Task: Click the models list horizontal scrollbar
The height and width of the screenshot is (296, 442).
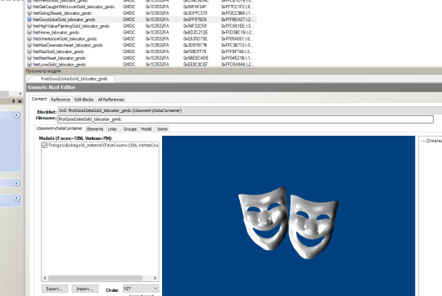Action: 95,278
